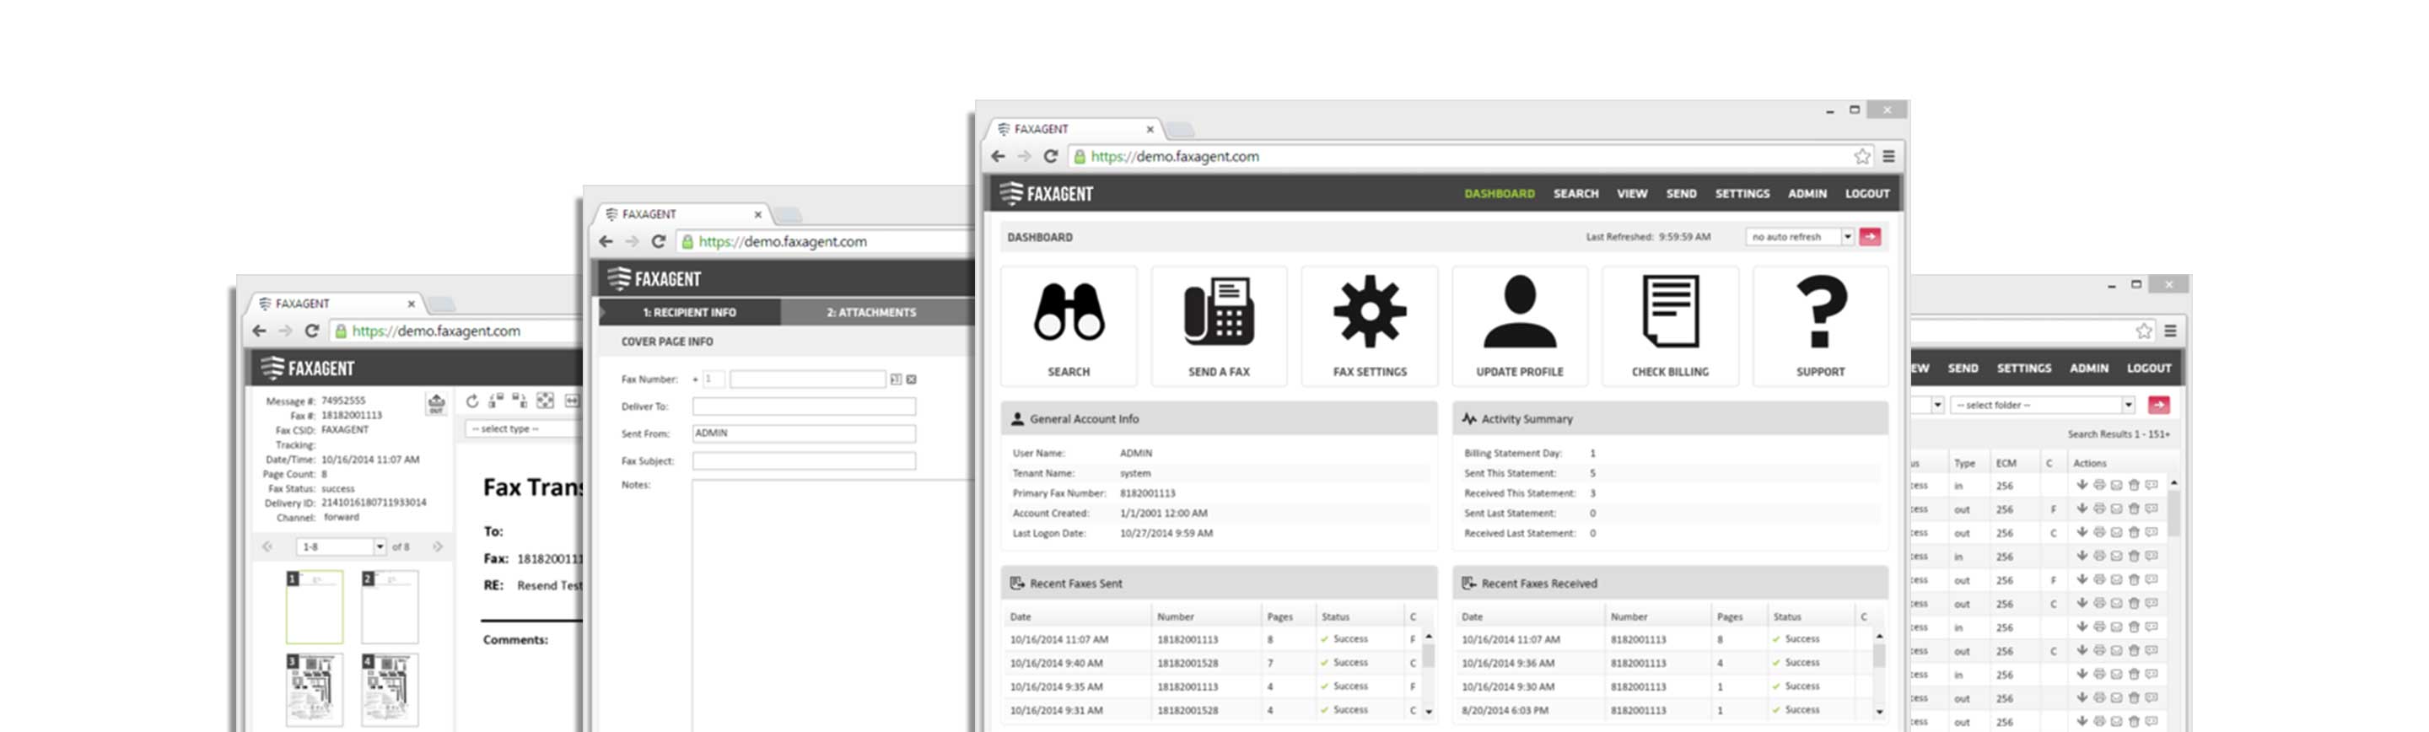Viewport: 2429px width, 732px height.
Task: Select page 1 thumbnail in the fax viewer
Action: point(315,606)
